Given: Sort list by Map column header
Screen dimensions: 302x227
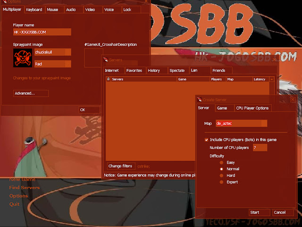Looking at the screenshot, I should pyautogui.click(x=239, y=79).
